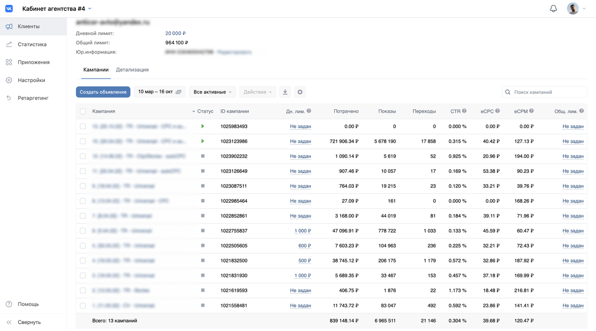Edit 1 000 ₽ daily limit of campaign 1022755837
The width and height of the screenshot is (596, 331).
(302, 231)
